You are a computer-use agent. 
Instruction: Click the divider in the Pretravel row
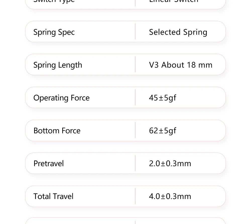point(135,163)
